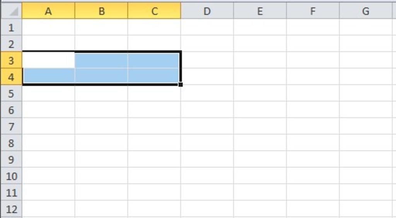Click the Select All corner triangle
Viewport: 396px width, 218px height.
tap(12, 11)
